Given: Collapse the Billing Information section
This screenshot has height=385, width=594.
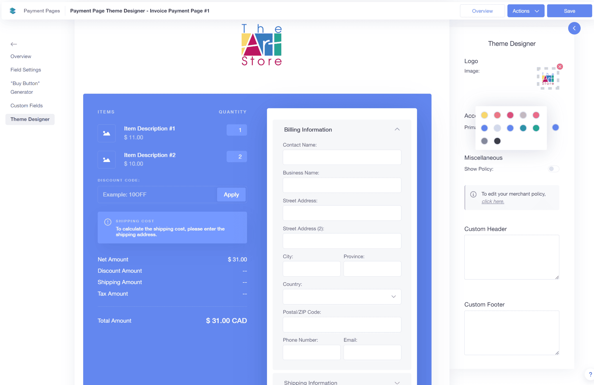Looking at the screenshot, I should pos(397,129).
